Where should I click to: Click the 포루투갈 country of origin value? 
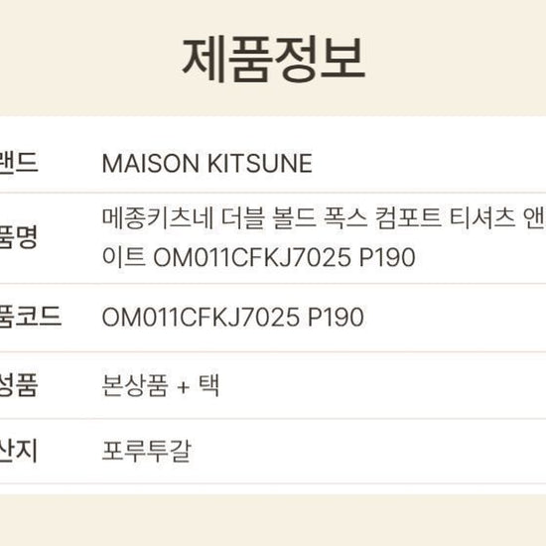coord(147,451)
